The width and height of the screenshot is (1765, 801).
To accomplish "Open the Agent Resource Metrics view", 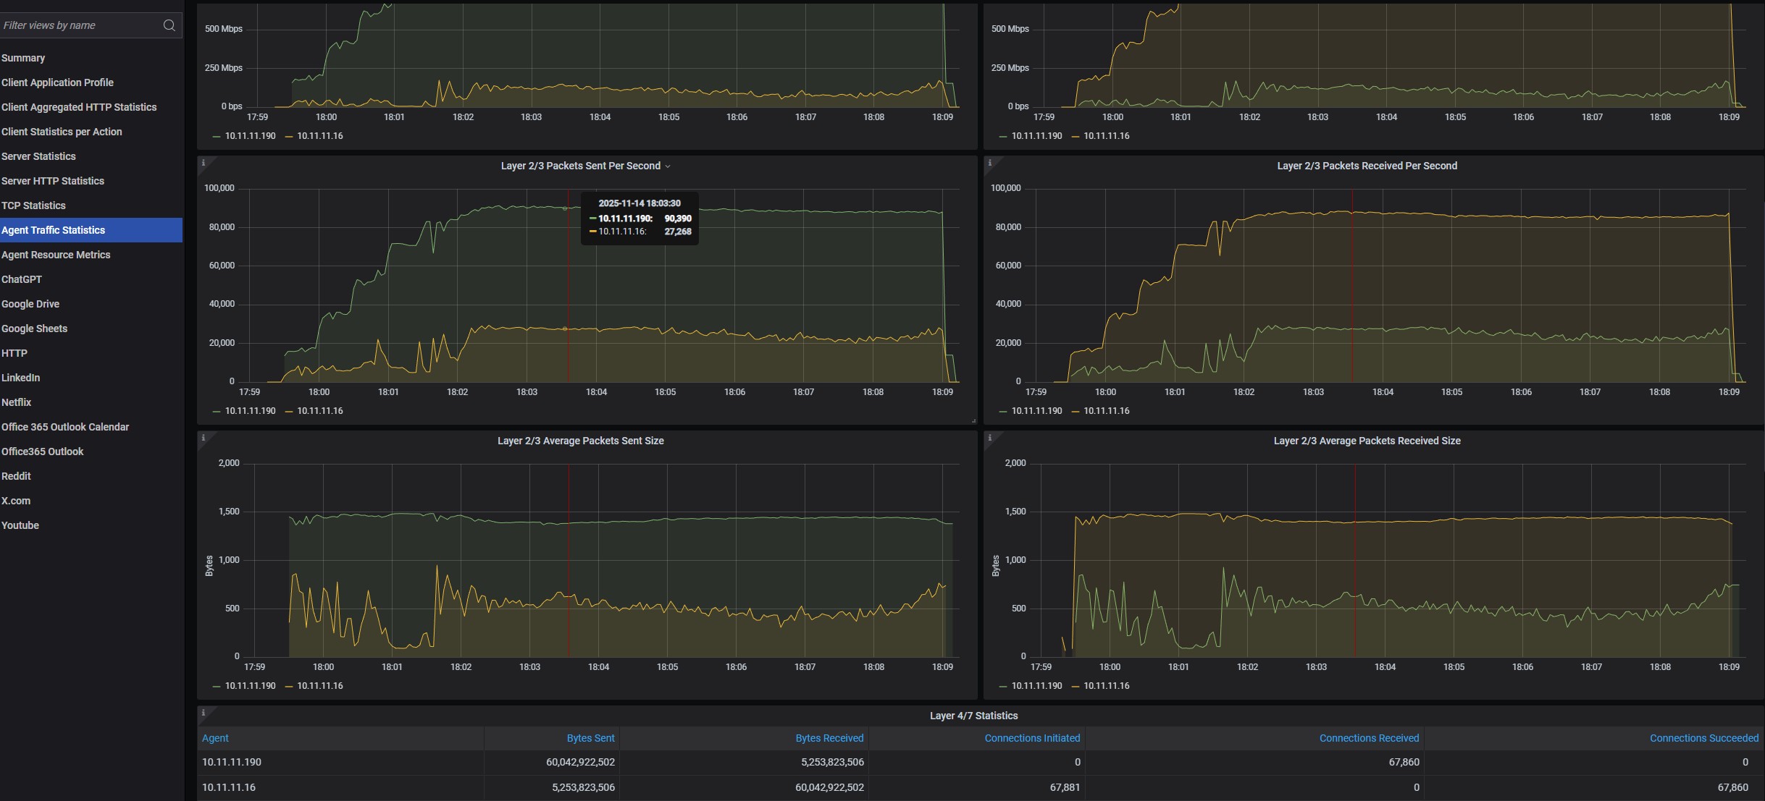I will click(56, 255).
